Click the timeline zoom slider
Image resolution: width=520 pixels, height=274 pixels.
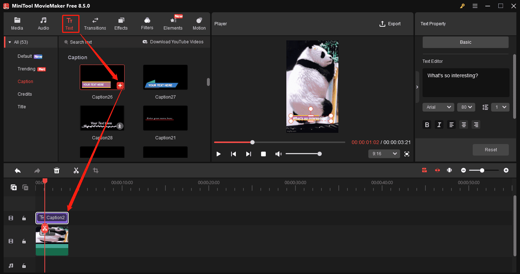482,170
